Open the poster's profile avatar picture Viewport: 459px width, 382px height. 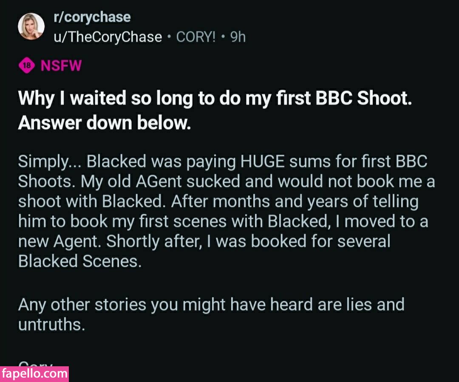coord(31,26)
